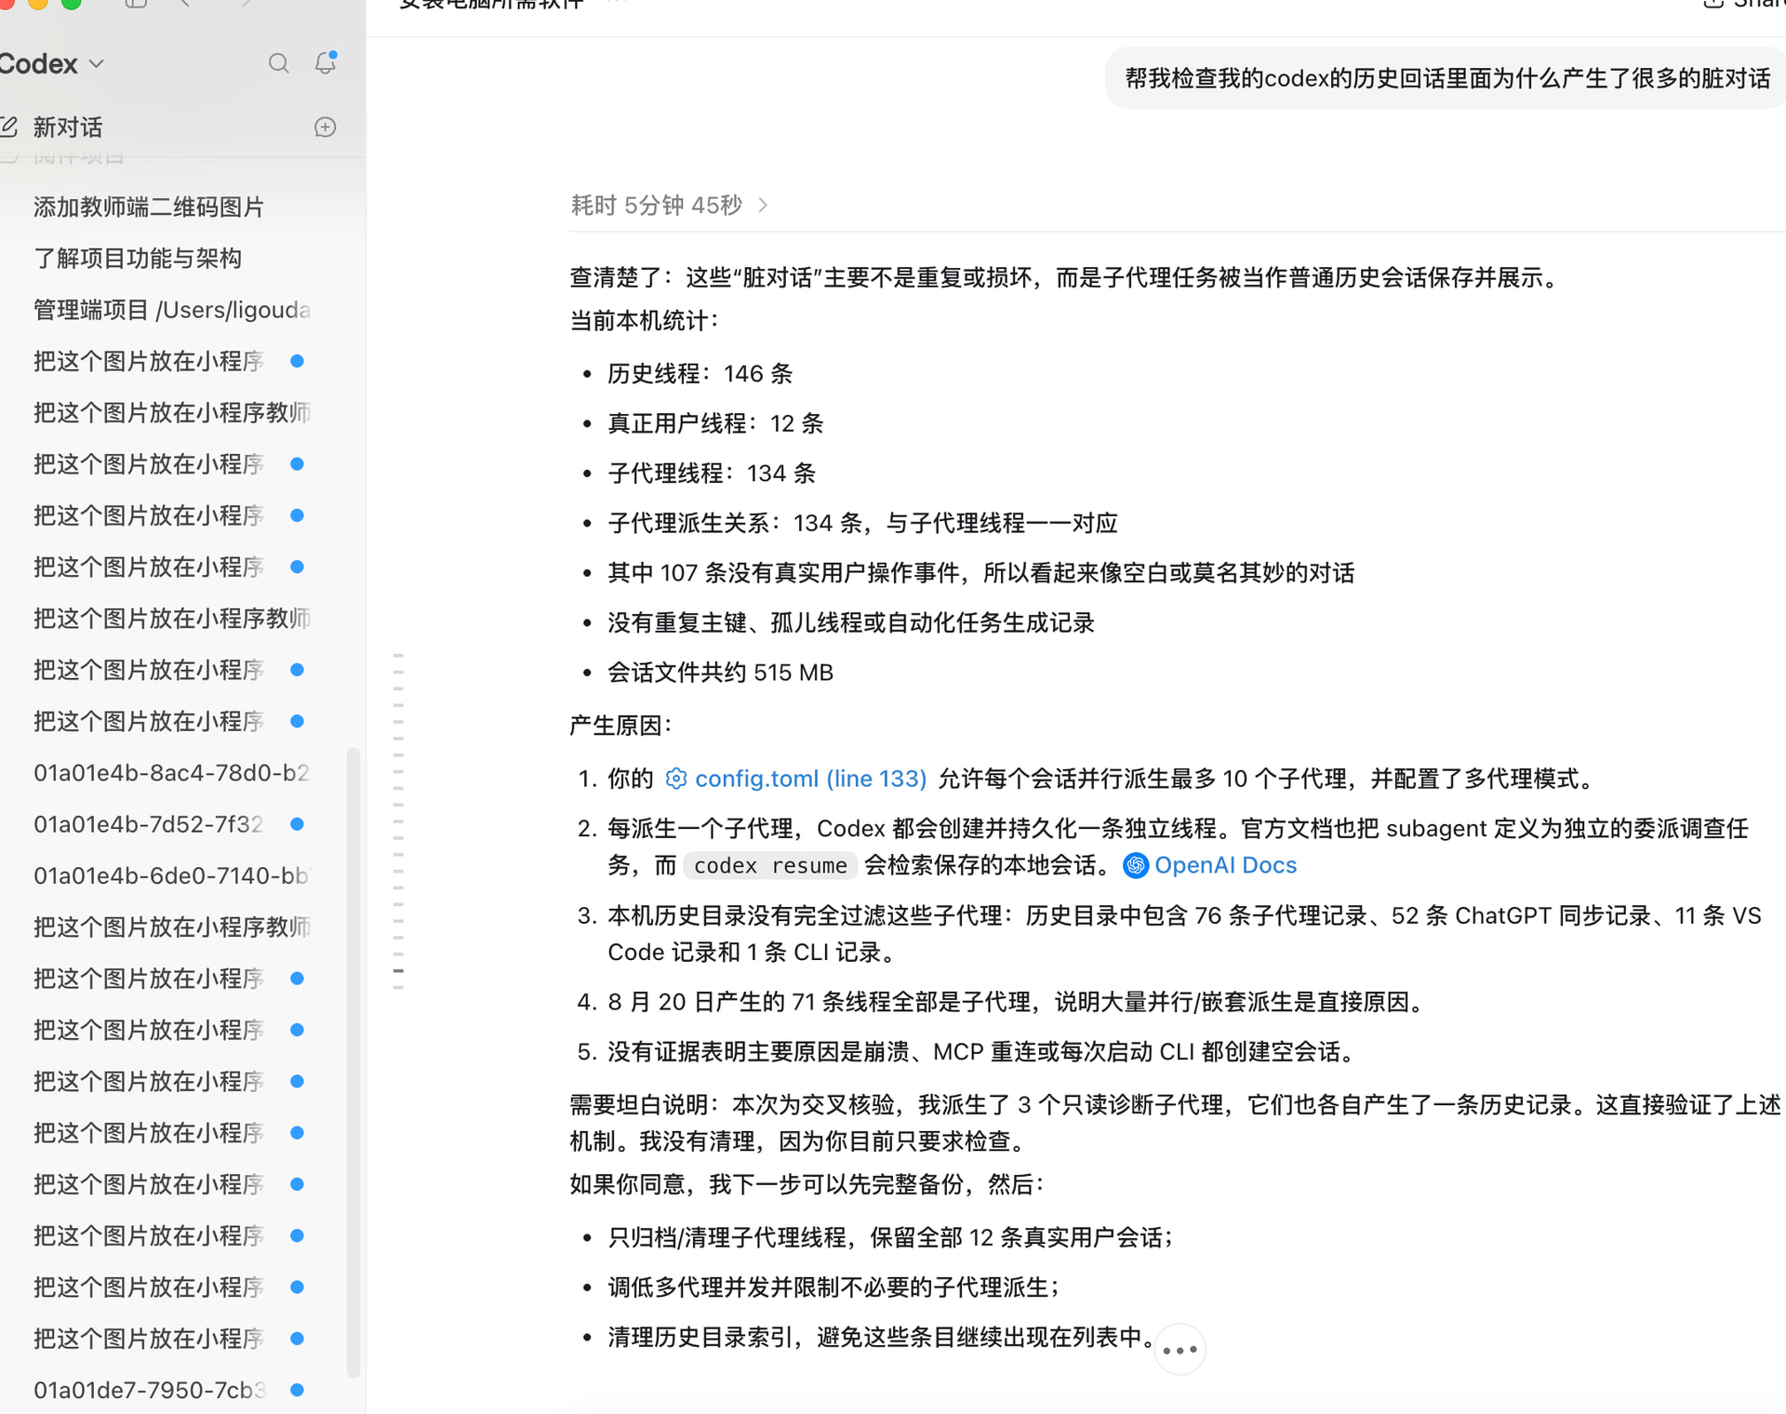Click the codex resume code chip
This screenshot has width=1786, height=1414.
click(x=770, y=866)
